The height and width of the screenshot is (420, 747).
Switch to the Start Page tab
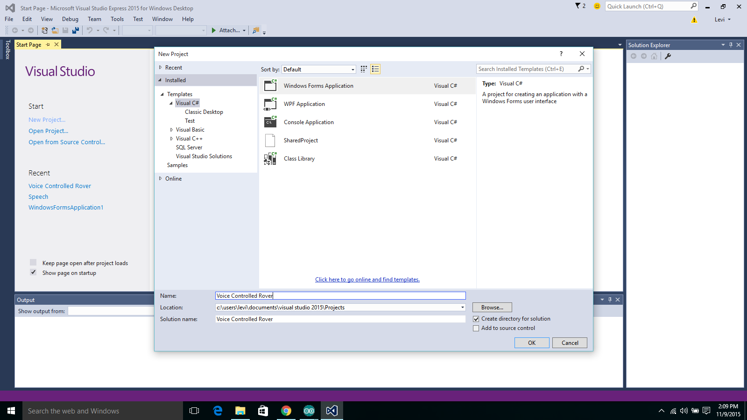click(x=28, y=44)
